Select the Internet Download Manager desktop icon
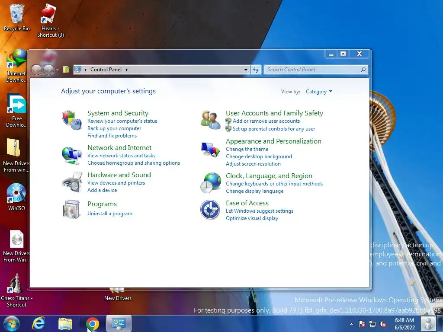Screen dimensions: 443x332 (x=16, y=66)
